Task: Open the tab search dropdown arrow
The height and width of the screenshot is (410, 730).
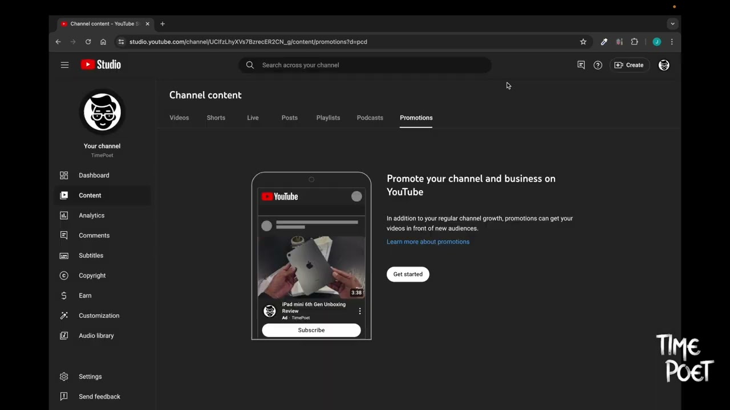Action: [673, 24]
